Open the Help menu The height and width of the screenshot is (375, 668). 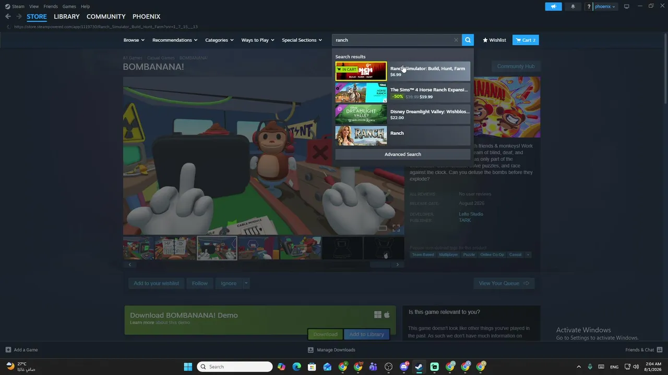point(86,6)
